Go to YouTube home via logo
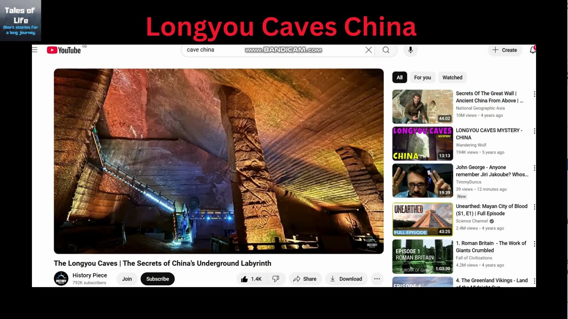Screen dimensions: 568x319 [x=64, y=50]
